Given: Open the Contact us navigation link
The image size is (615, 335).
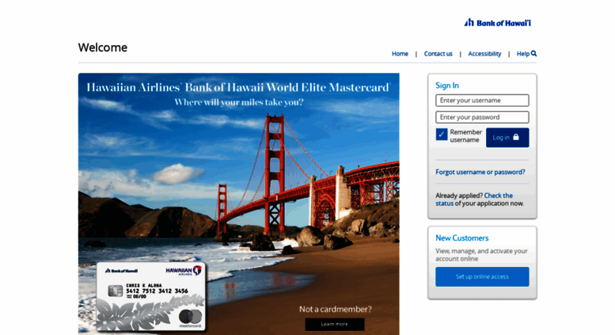Looking at the screenshot, I should click(438, 54).
